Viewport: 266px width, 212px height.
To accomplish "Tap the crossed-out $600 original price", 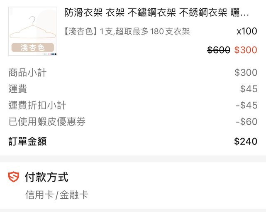I will [218, 50].
